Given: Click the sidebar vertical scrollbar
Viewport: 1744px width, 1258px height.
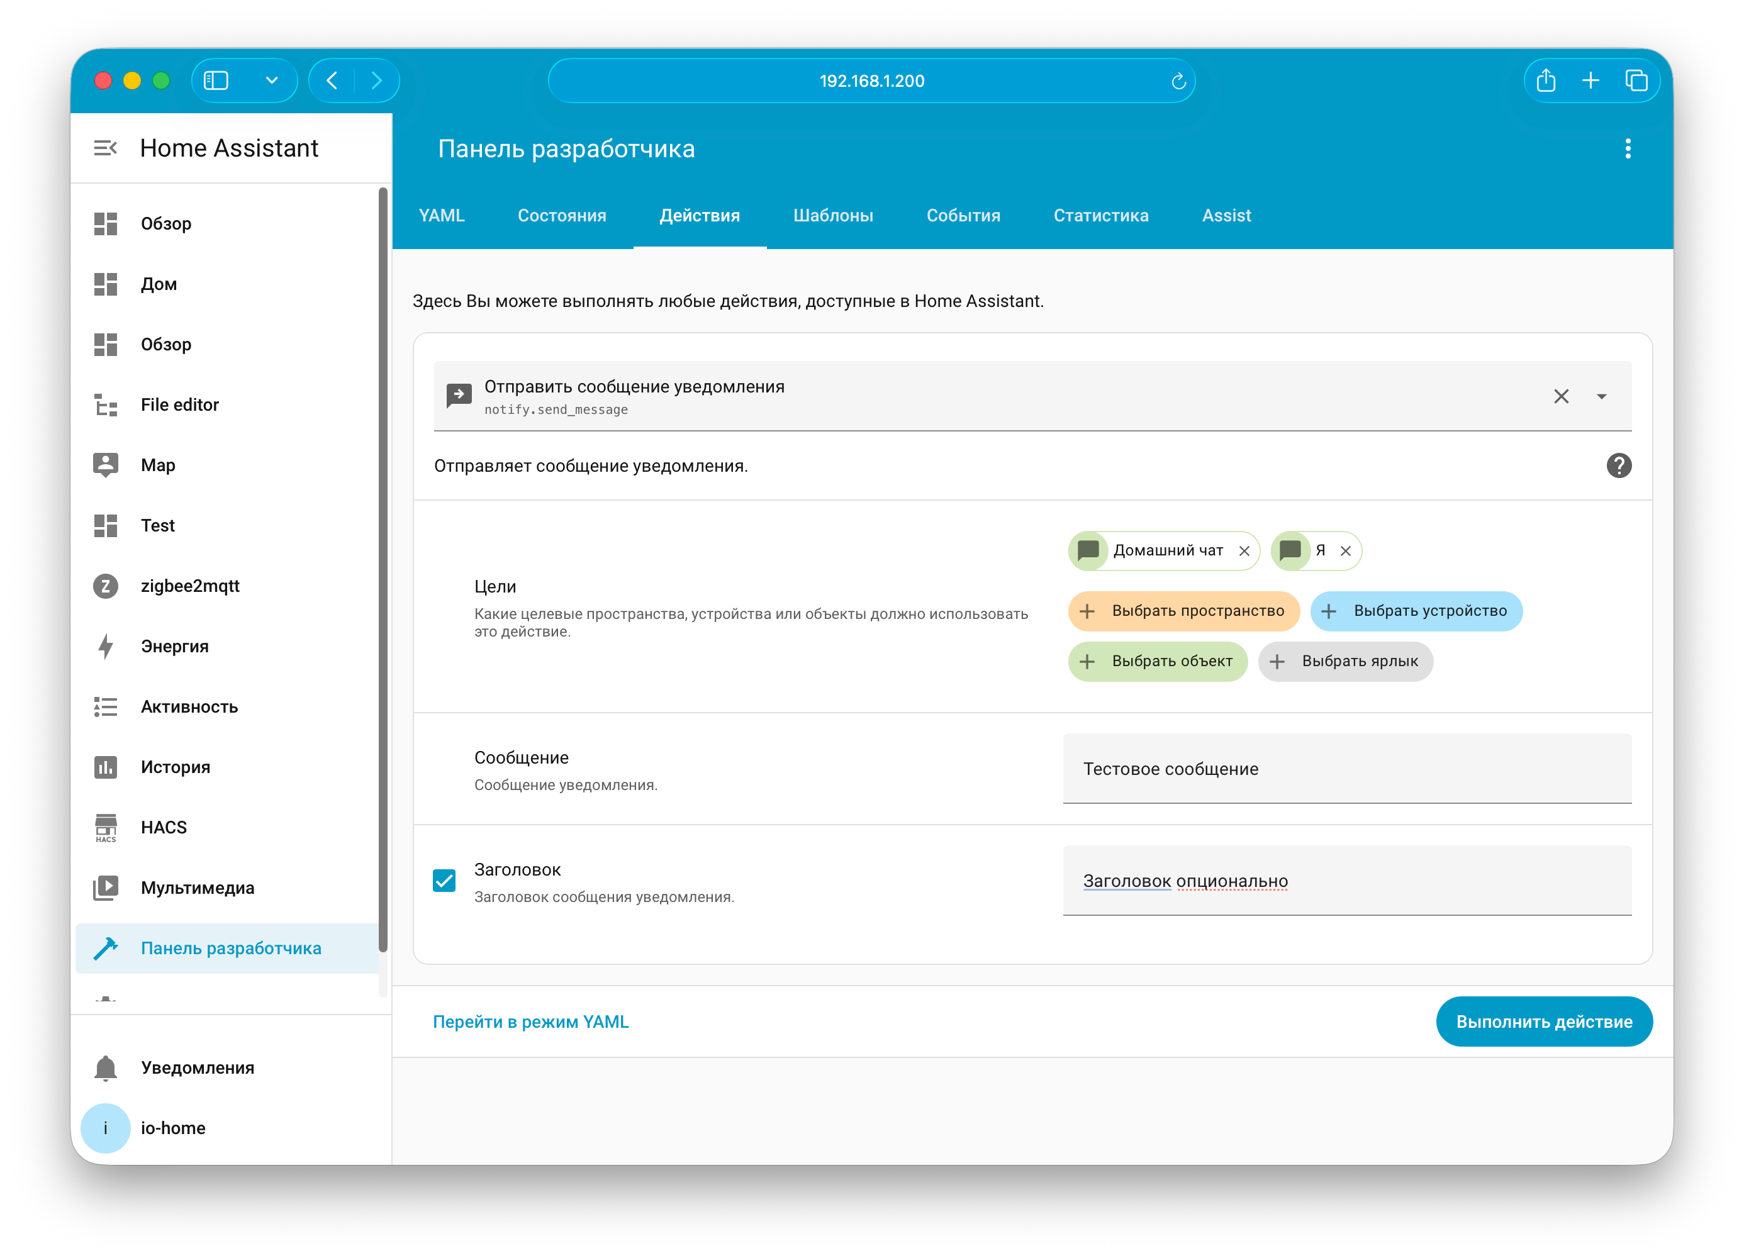Looking at the screenshot, I should click(382, 570).
